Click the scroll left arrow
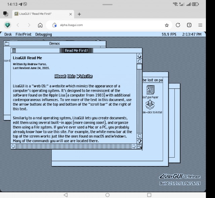Image resolution: width=215 pixels, height=198 pixels. [13, 147]
